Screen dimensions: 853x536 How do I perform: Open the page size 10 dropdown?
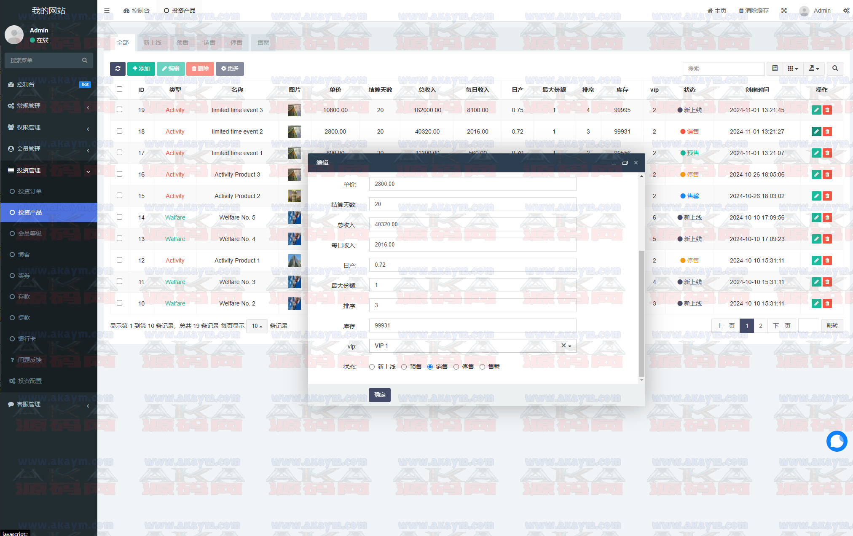[257, 326]
